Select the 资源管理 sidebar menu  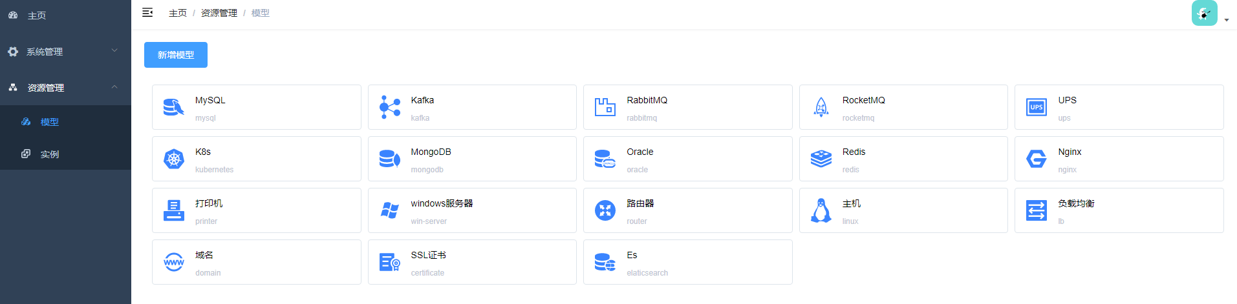(x=65, y=88)
